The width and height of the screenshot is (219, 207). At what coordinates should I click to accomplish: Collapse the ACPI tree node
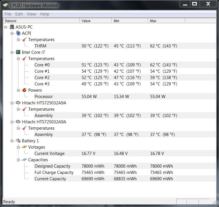(x=12, y=33)
